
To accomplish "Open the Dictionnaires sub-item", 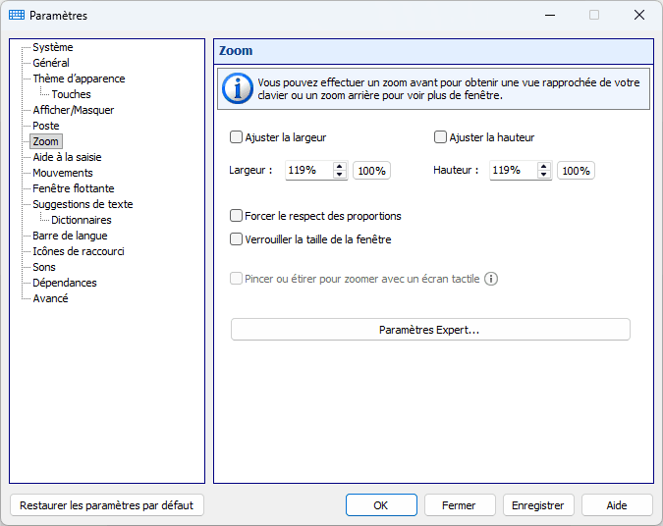I will pyautogui.click(x=82, y=220).
